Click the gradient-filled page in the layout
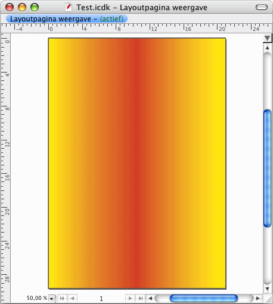 [x=137, y=163]
